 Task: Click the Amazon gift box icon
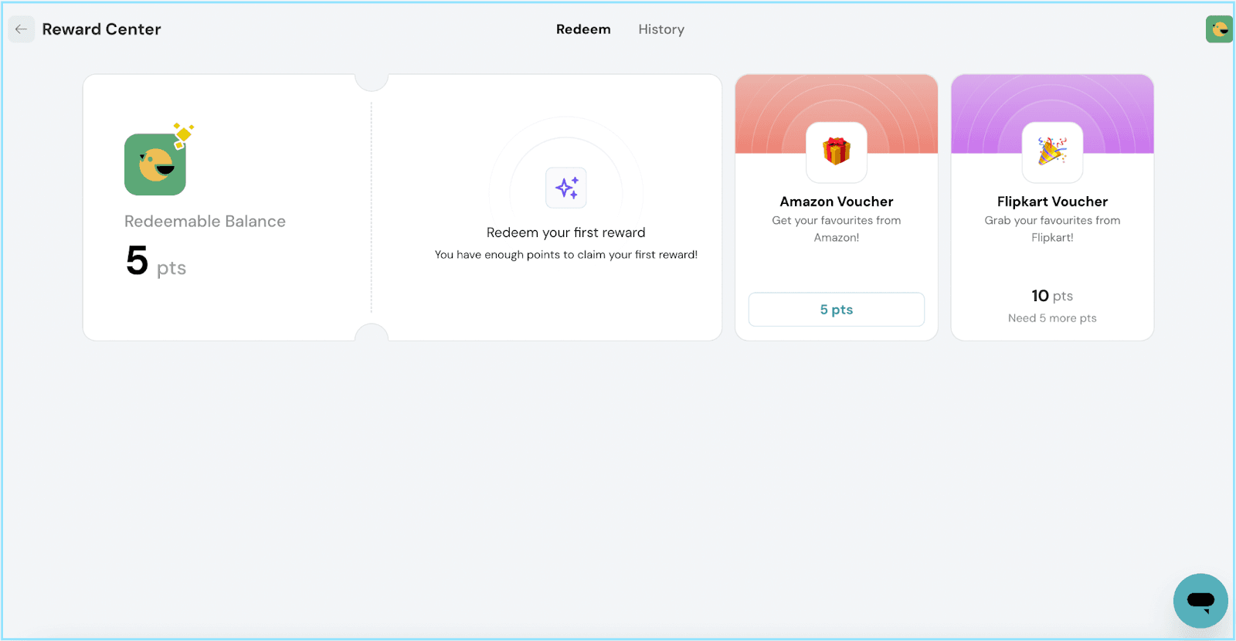tap(836, 151)
